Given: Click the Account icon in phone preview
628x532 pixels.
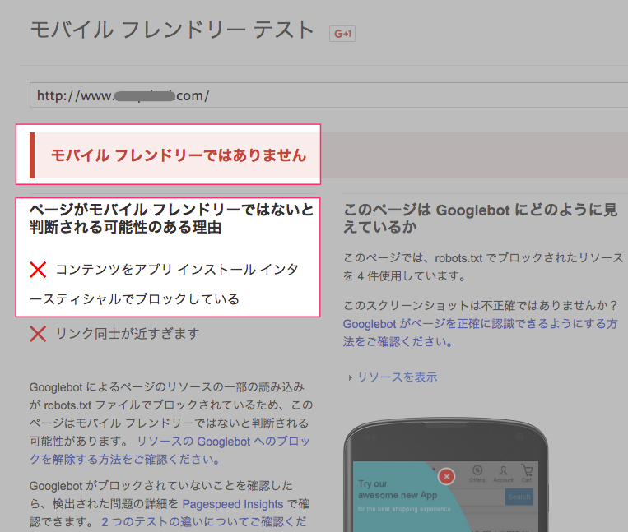Looking at the screenshot, I should point(503,474).
